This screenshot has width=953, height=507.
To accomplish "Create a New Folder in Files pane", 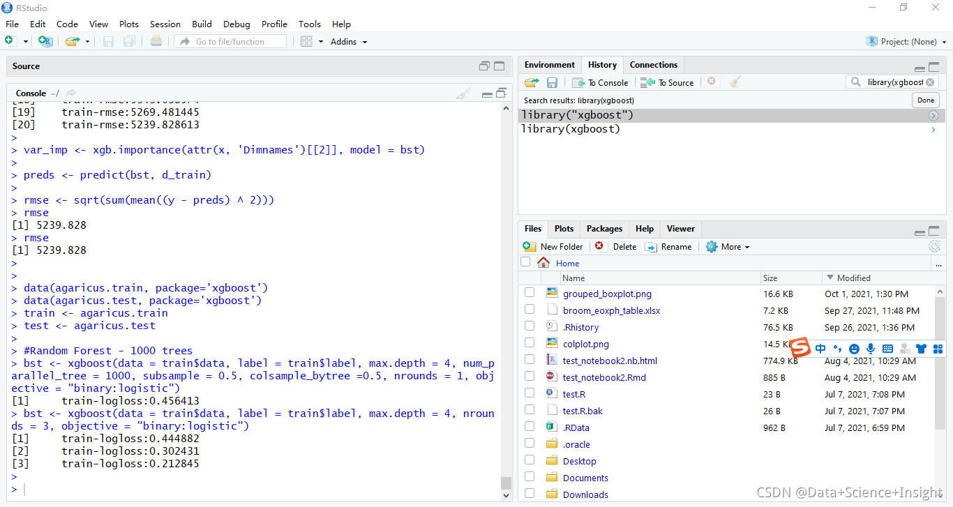I will 553,246.
